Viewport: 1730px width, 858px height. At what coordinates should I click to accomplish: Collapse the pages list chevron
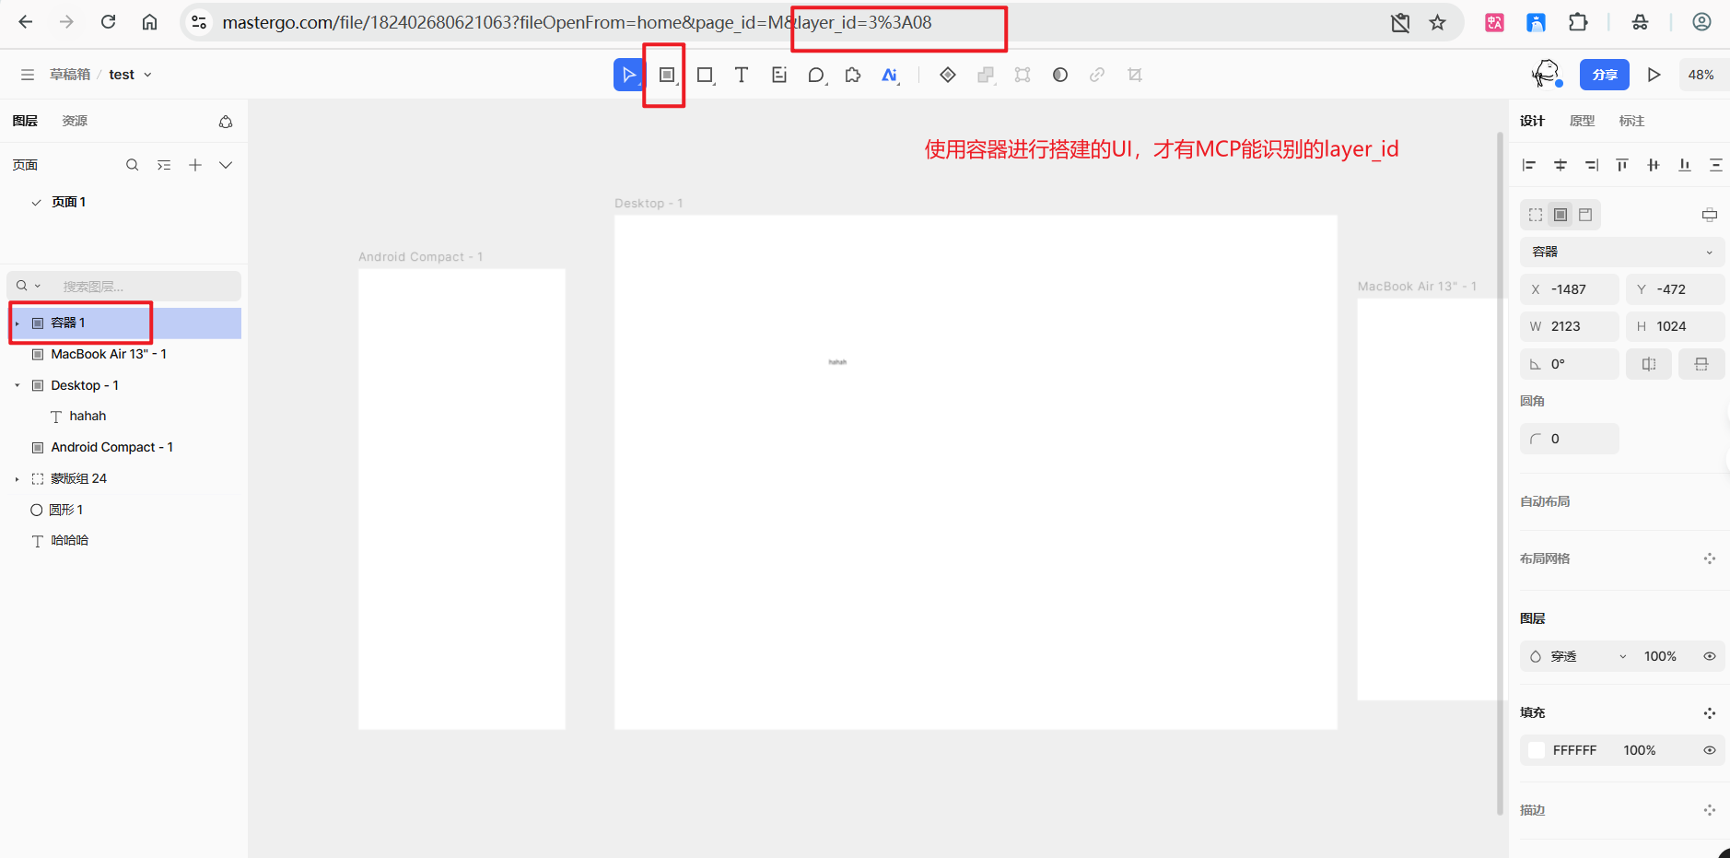(x=226, y=165)
